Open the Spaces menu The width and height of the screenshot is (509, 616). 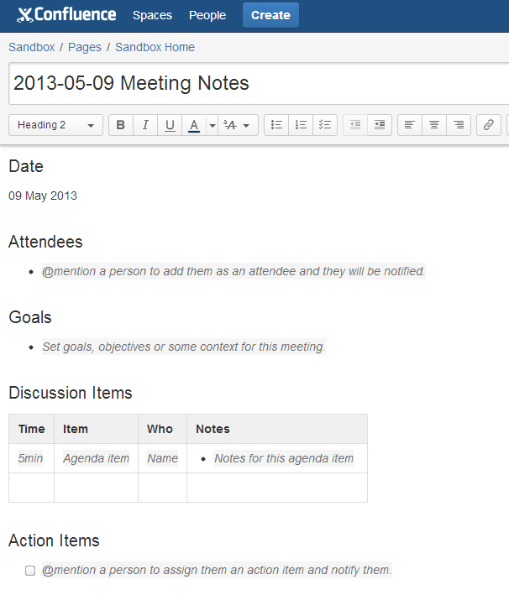(x=152, y=15)
